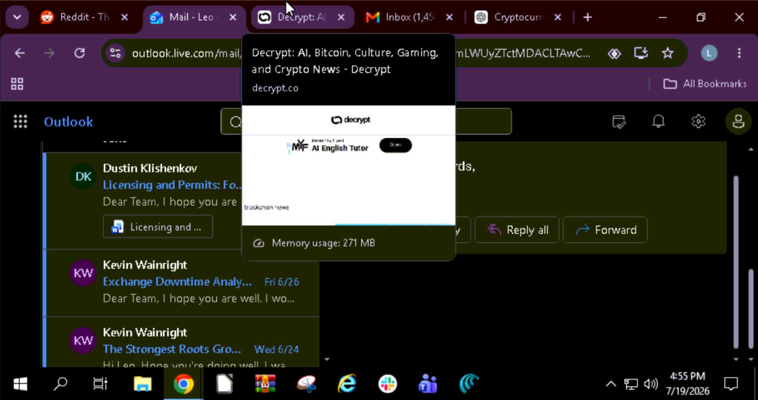This screenshot has width=758, height=400.
Task: Click the Outlook brand link
Action: coord(69,122)
